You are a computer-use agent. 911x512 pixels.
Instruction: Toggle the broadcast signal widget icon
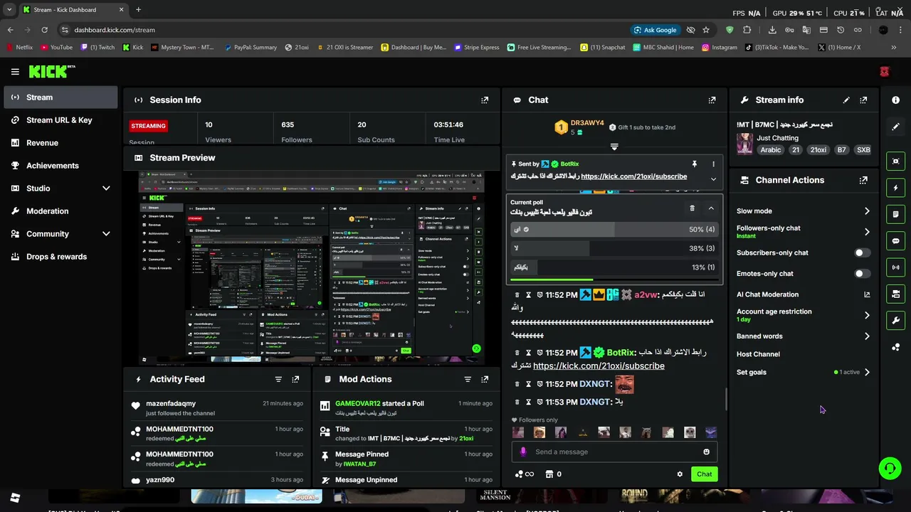(895, 267)
